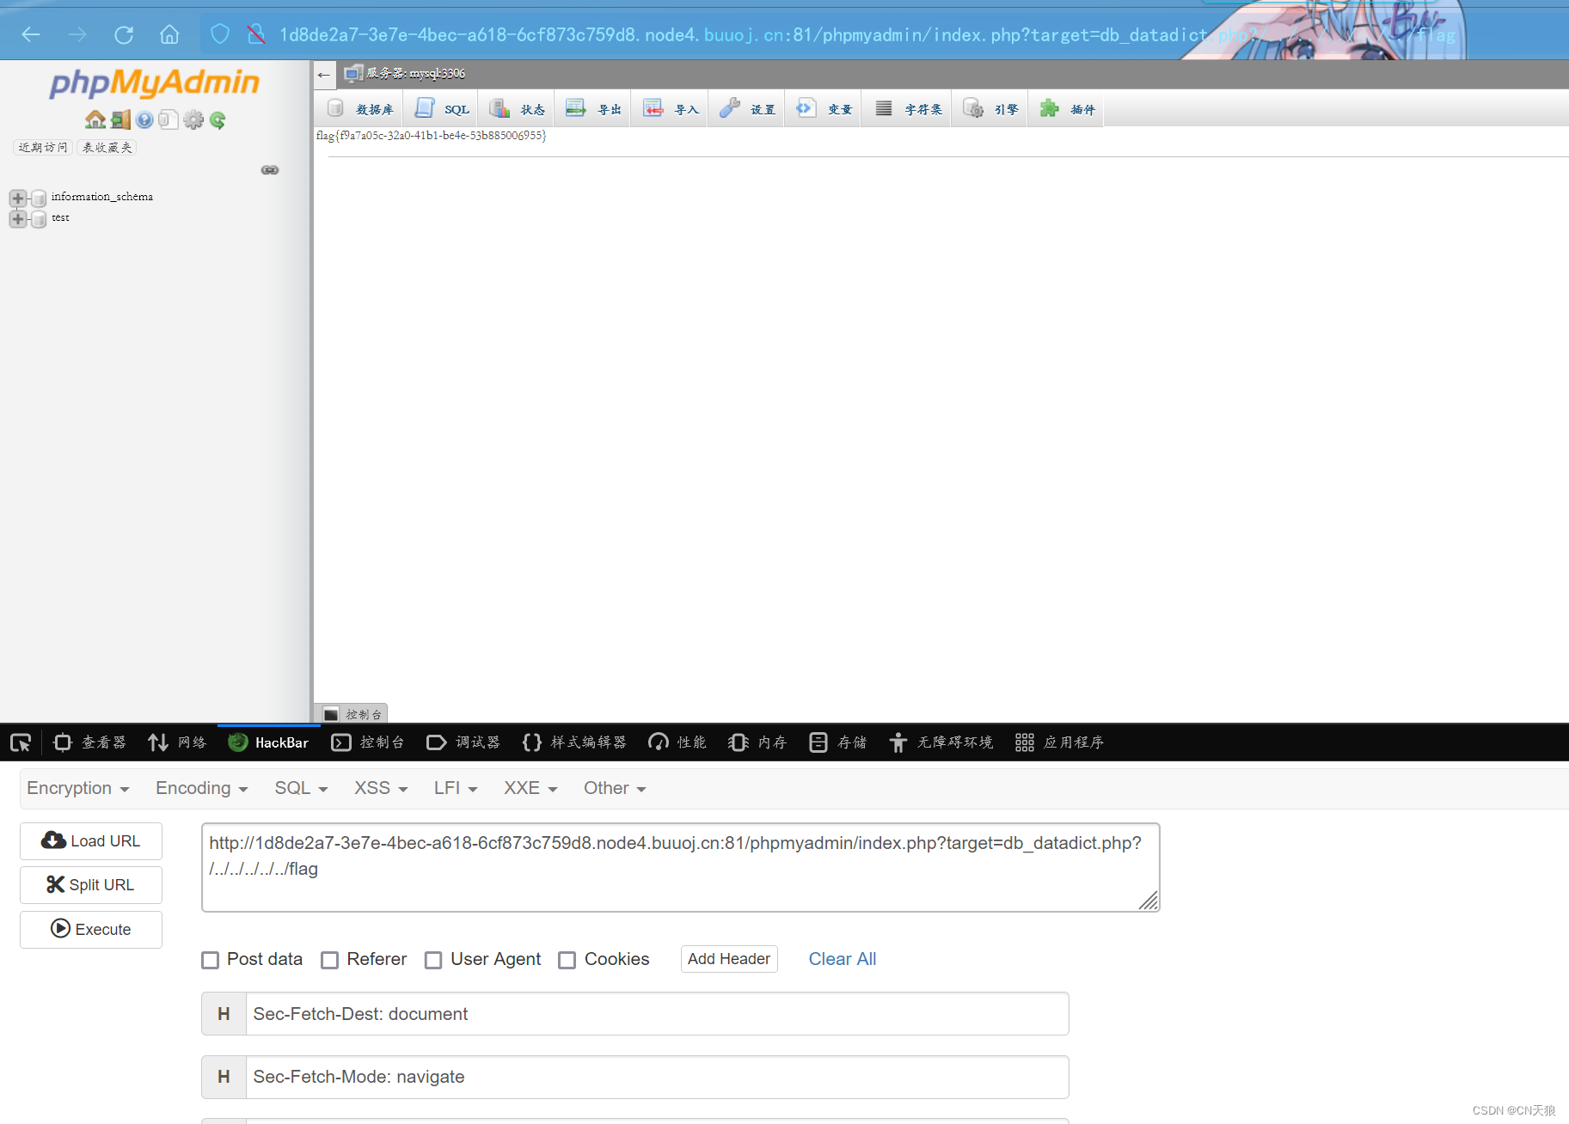
Task: Switch to Memory devtools tab
Action: [x=757, y=742]
